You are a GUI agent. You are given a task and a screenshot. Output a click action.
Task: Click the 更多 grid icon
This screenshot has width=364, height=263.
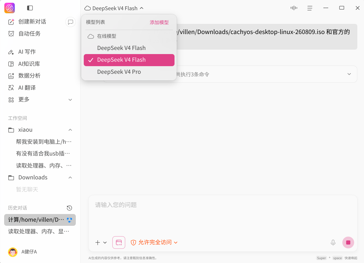coord(11,100)
